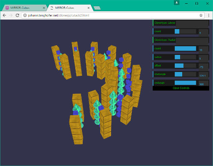This screenshot has height=166, width=213.
Task: Adjust the Linear count slider
Action: coord(186,31)
